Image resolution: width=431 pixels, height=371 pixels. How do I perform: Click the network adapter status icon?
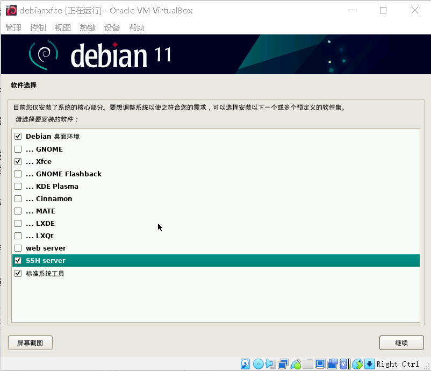click(283, 364)
